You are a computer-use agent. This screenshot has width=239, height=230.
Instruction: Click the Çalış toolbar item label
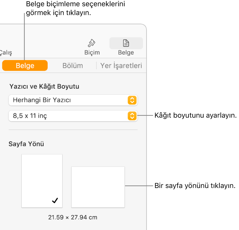[x=6, y=53]
